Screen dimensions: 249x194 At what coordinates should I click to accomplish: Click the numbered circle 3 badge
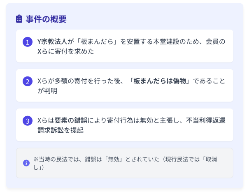coord(28,121)
